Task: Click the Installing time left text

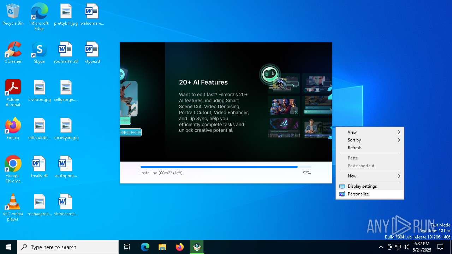Action: coord(161,173)
